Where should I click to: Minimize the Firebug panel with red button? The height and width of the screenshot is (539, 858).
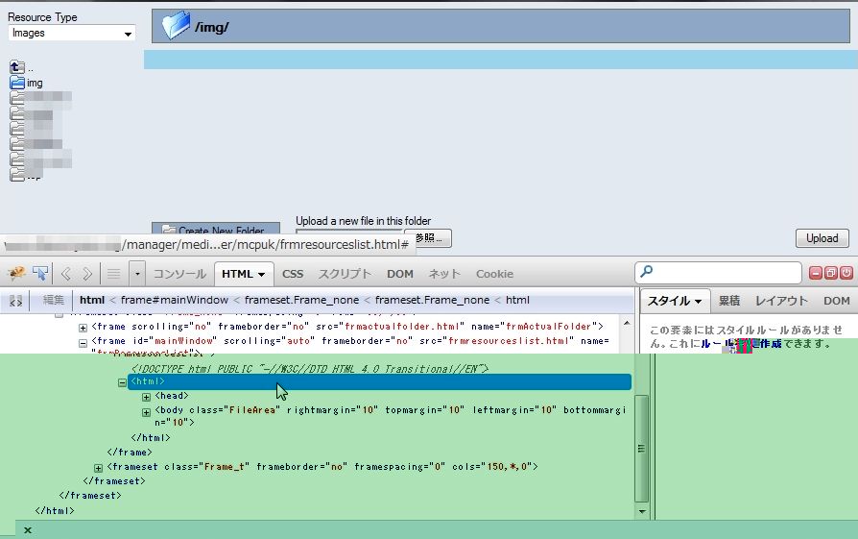pyautogui.click(x=816, y=273)
